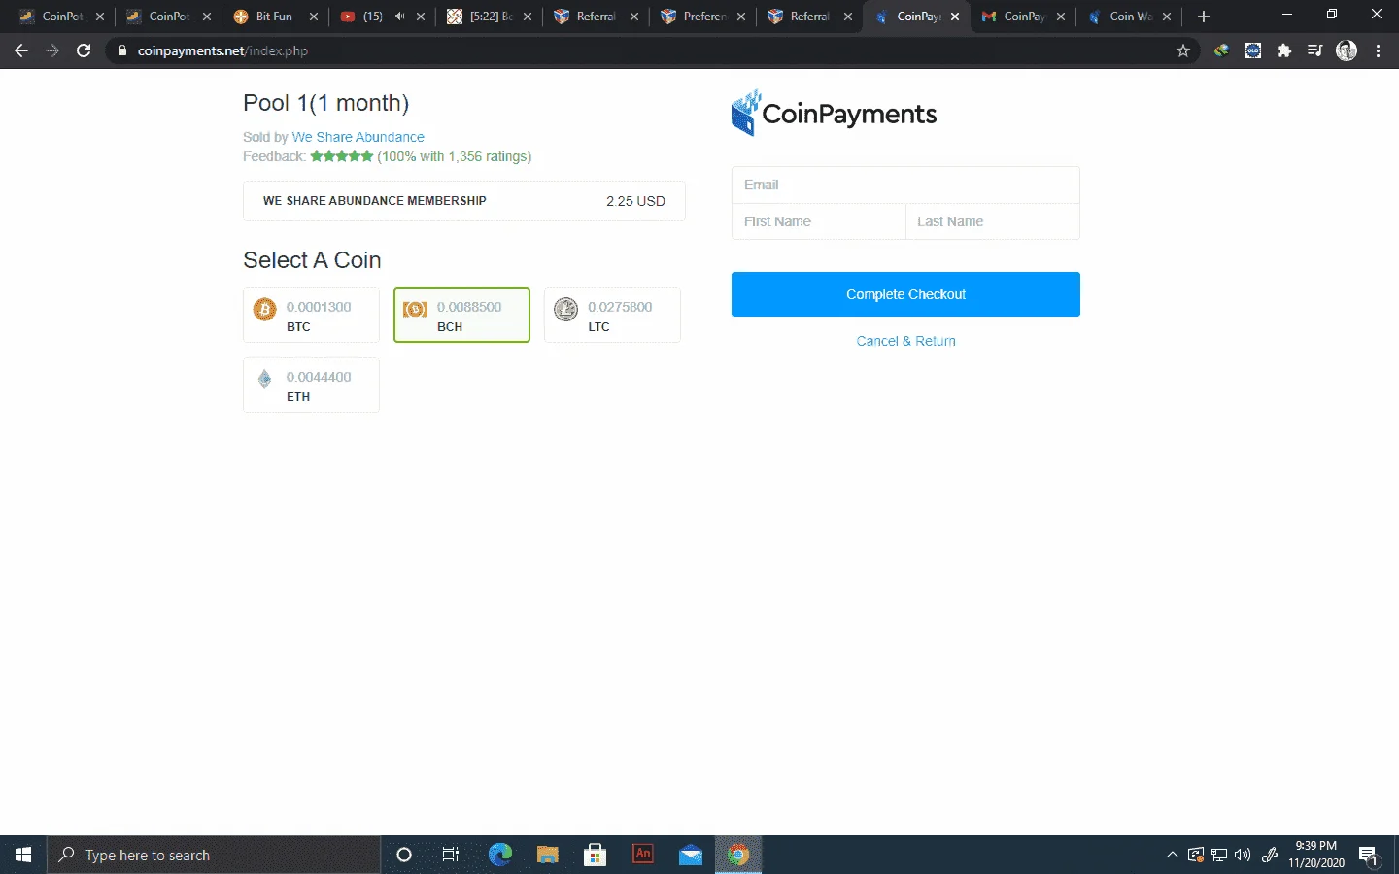
Task: Close the Gmail CoinPay tab
Action: [x=1061, y=17]
